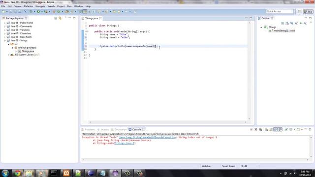This screenshot has width=315, height=177.
Task: Click the Save icon in main toolbar
Action: click(x=11, y=12)
